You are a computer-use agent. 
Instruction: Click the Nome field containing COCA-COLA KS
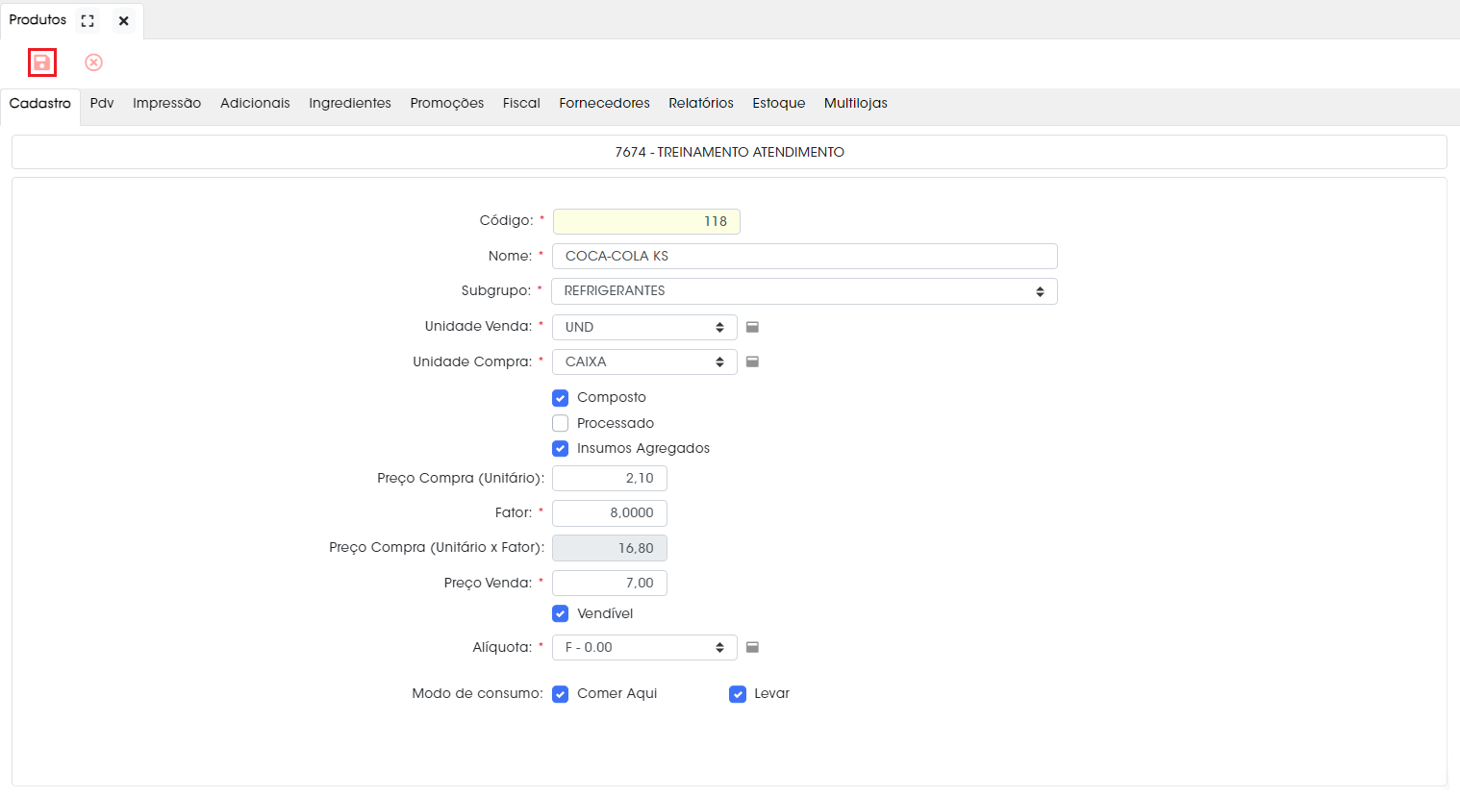pos(805,256)
